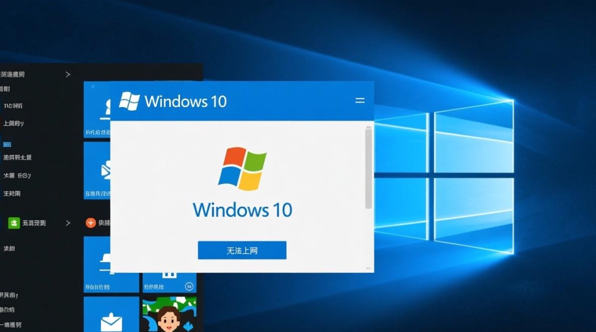
Task: Select the highlighted blue Start menu item
Action: click(x=7, y=144)
